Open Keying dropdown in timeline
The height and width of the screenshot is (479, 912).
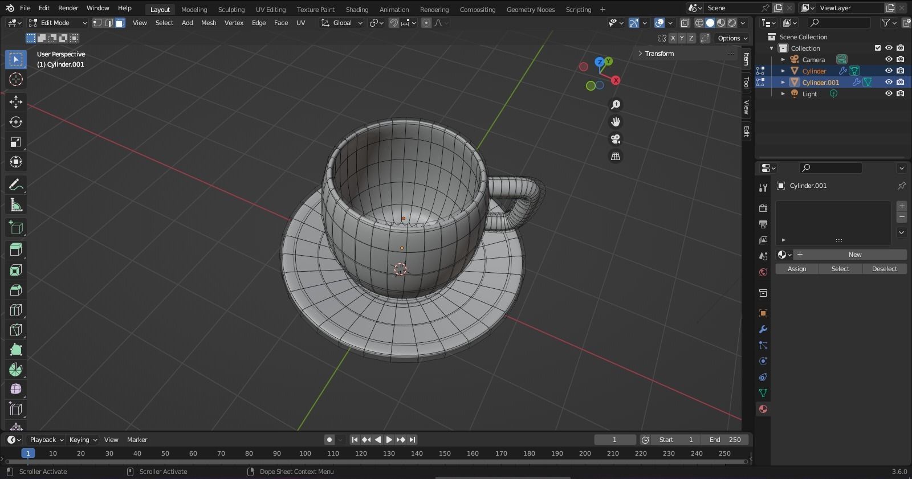83,440
